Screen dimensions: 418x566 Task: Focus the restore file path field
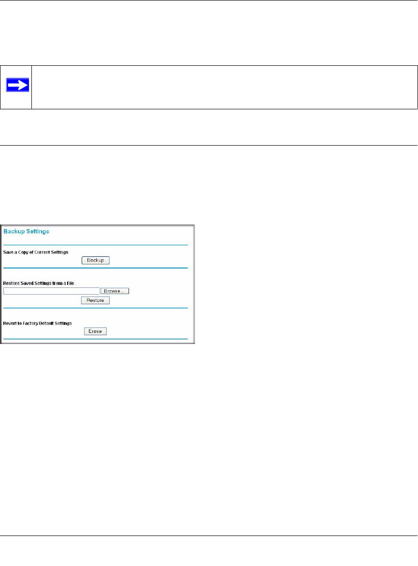click(x=51, y=291)
